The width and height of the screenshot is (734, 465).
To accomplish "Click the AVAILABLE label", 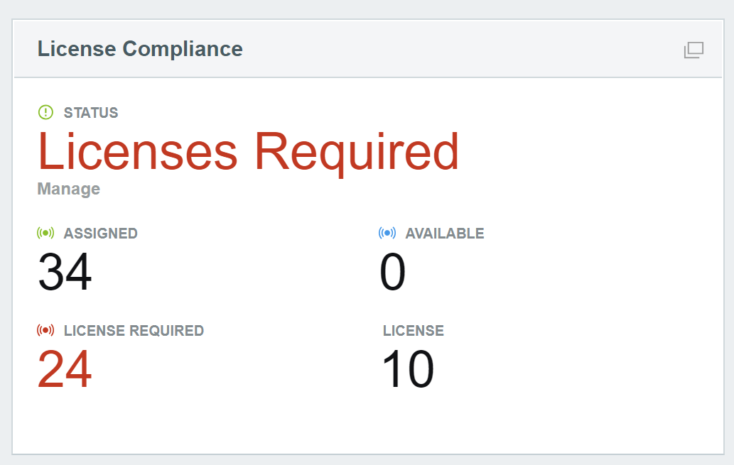I will pos(445,234).
